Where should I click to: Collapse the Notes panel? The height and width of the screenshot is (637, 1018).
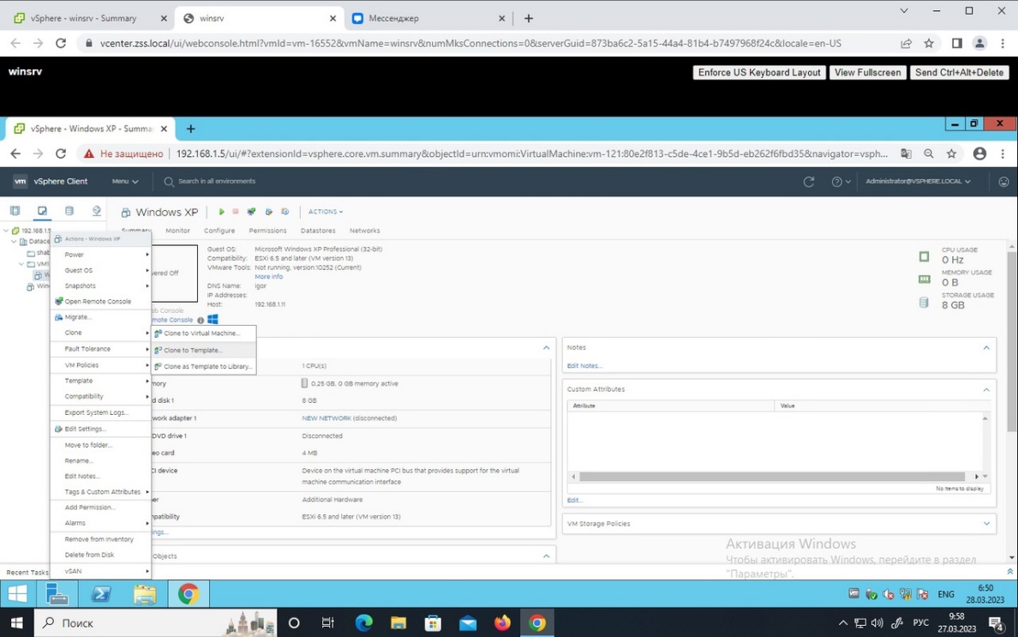[986, 348]
